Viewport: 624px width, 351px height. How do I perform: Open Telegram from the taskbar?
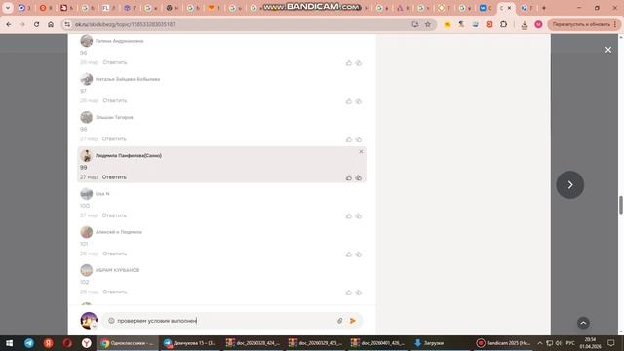29,343
